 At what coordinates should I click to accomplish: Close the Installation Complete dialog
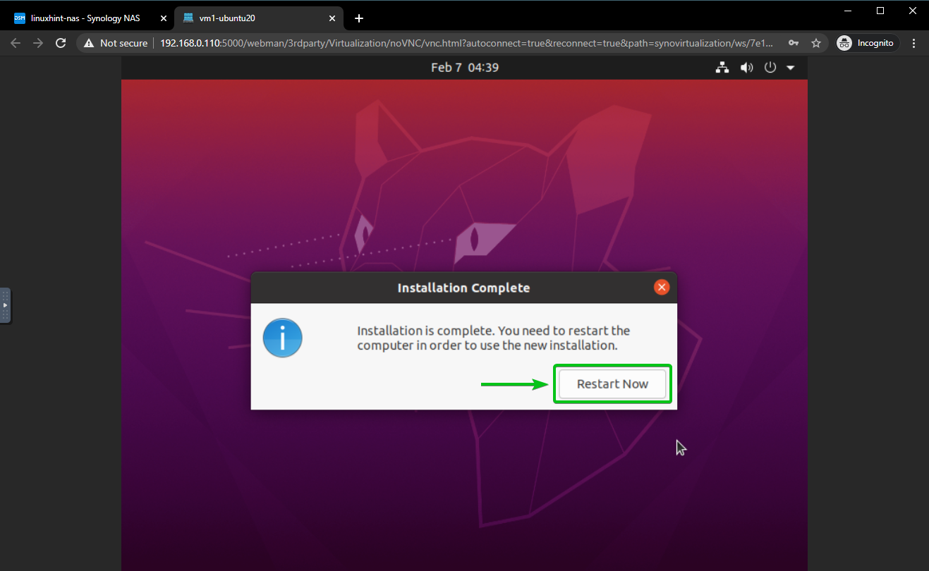661,287
